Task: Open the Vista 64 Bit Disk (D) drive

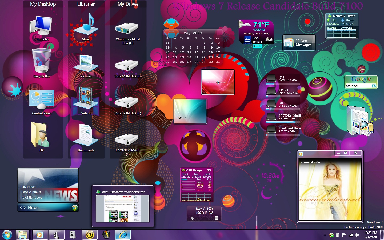Action: [x=128, y=68]
